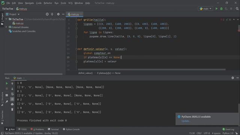Go to previous highlighted error arrow
The width and height of the screenshot is (240, 135).
(234, 19)
